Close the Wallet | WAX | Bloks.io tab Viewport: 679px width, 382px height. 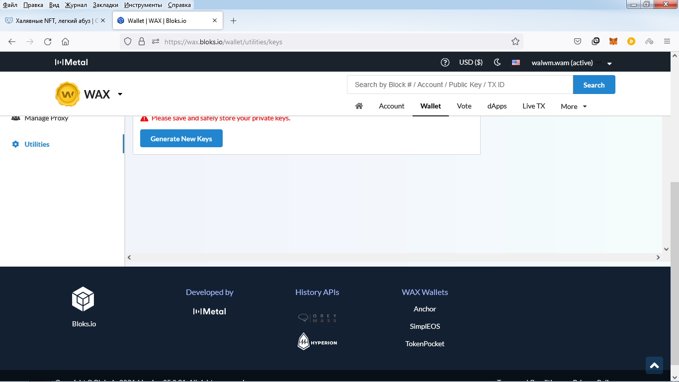pyautogui.click(x=215, y=21)
